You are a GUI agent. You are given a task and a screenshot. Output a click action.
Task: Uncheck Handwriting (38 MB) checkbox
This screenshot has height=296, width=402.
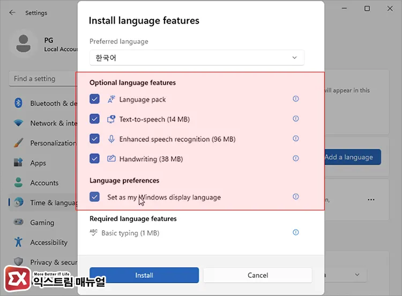[x=95, y=158]
